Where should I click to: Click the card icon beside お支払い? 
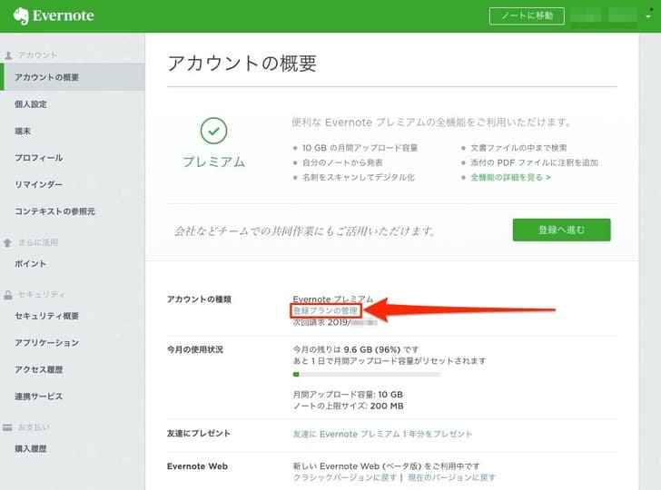pyautogui.click(x=7, y=427)
